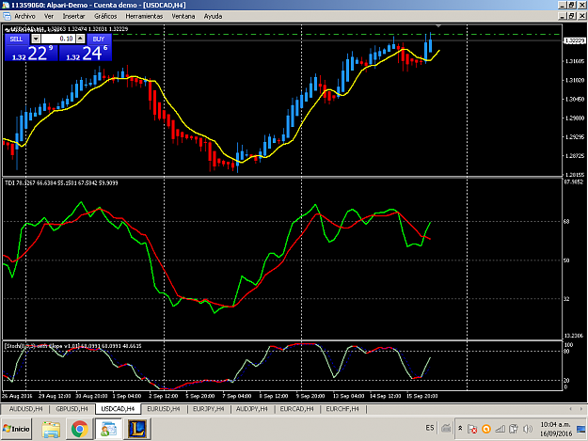Click the power plug tray icon
Screen dimensions: 588x441
click(x=514, y=429)
